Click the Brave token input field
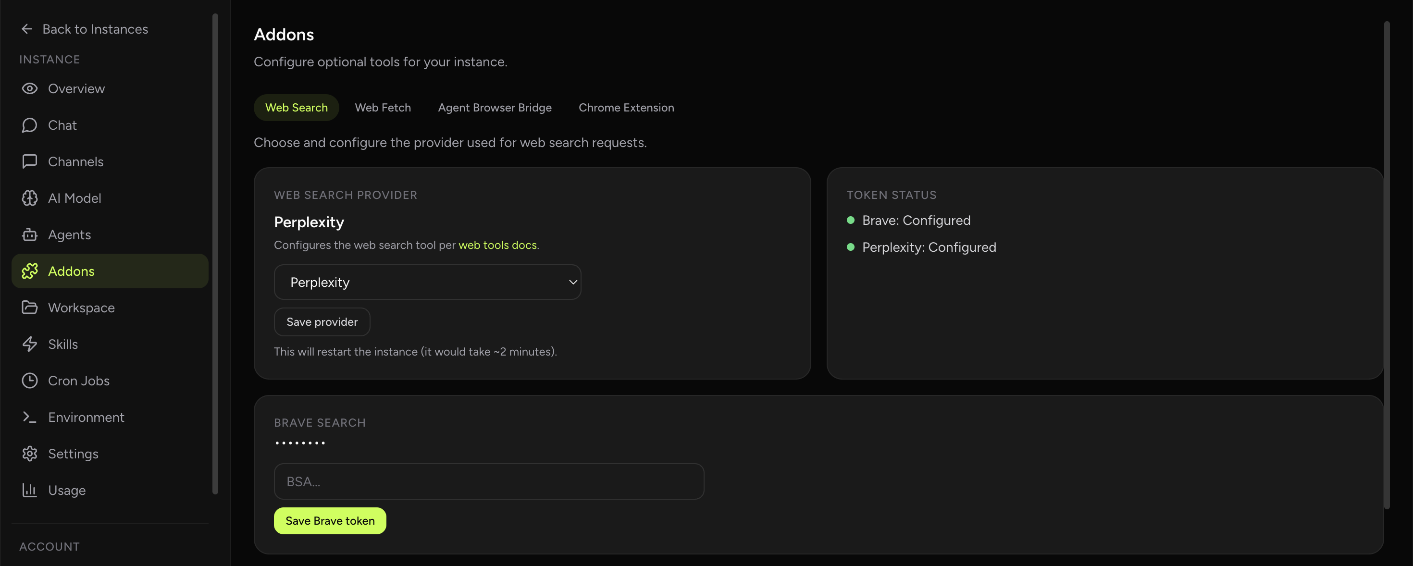The image size is (1413, 566). coord(488,481)
